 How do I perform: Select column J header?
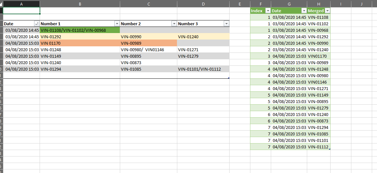pos(362,4)
